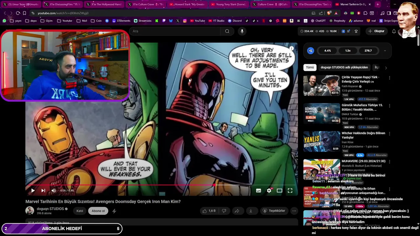Toggle the browser sidebar panel icon

pos(389,13)
